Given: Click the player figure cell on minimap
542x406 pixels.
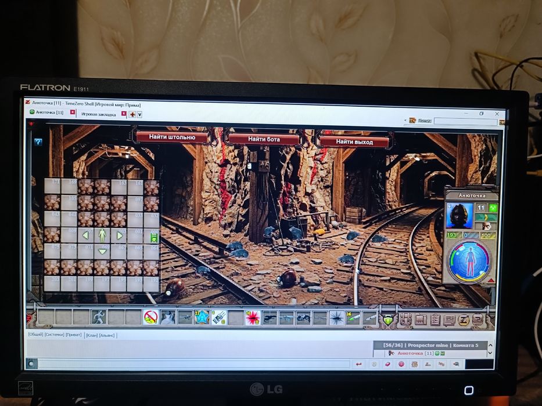Looking at the screenshot, I should [102, 235].
